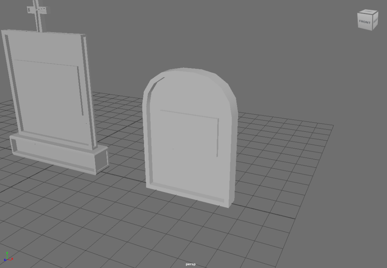Viewport: 387px width, 268px height.
Task: Click the right side face of the ViewCube
Action: [x=376, y=22]
